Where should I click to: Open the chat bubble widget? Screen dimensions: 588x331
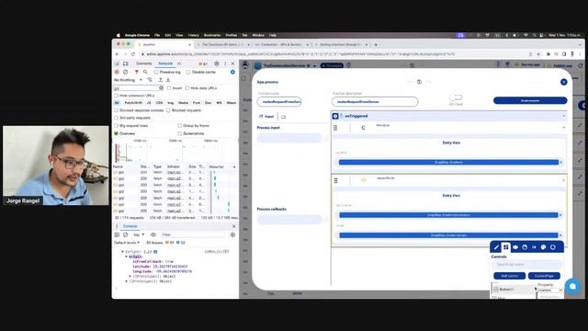tap(572, 286)
